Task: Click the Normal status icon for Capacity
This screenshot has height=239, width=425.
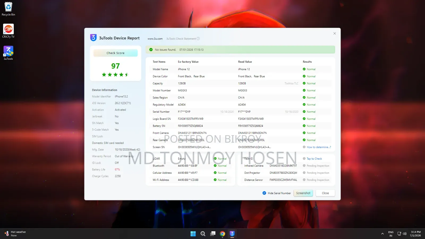Action: [x=304, y=83]
